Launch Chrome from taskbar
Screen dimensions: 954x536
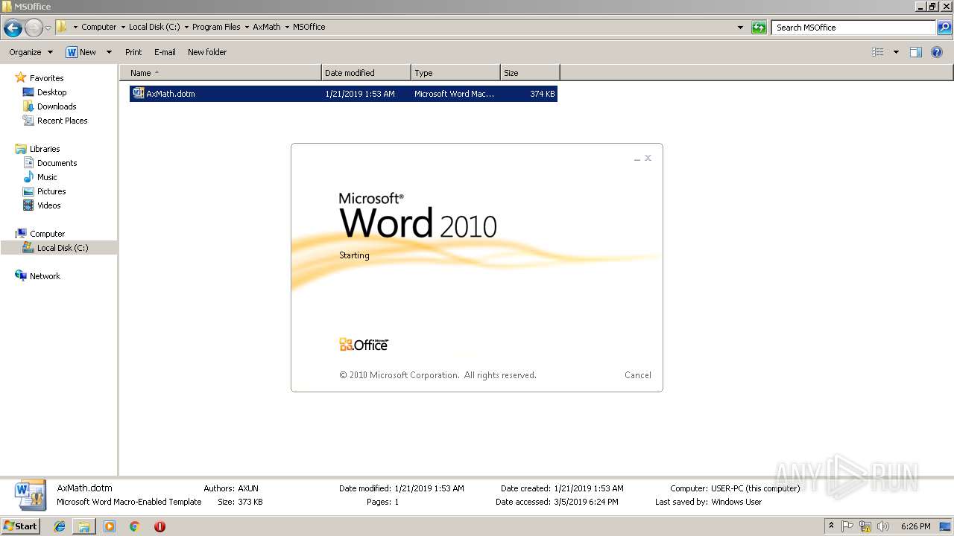(x=134, y=526)
